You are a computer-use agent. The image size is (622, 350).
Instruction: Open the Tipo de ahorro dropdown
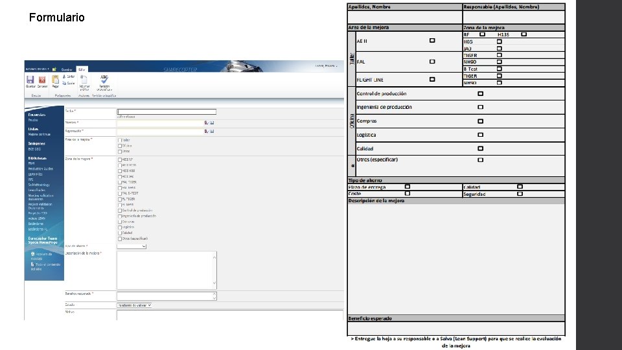tap(132, 246)
